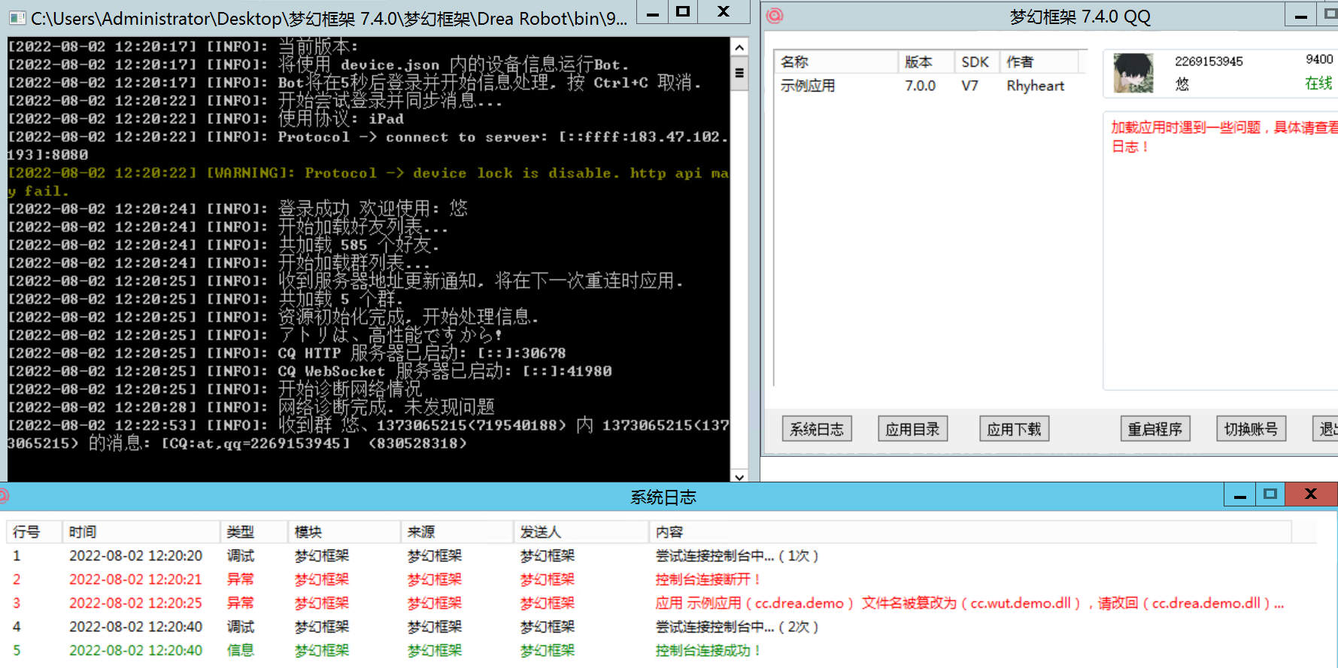Click the QQ account avatar thumbnail
This screenshot has height=668, width=1338.
click(x=1133, y=73)
